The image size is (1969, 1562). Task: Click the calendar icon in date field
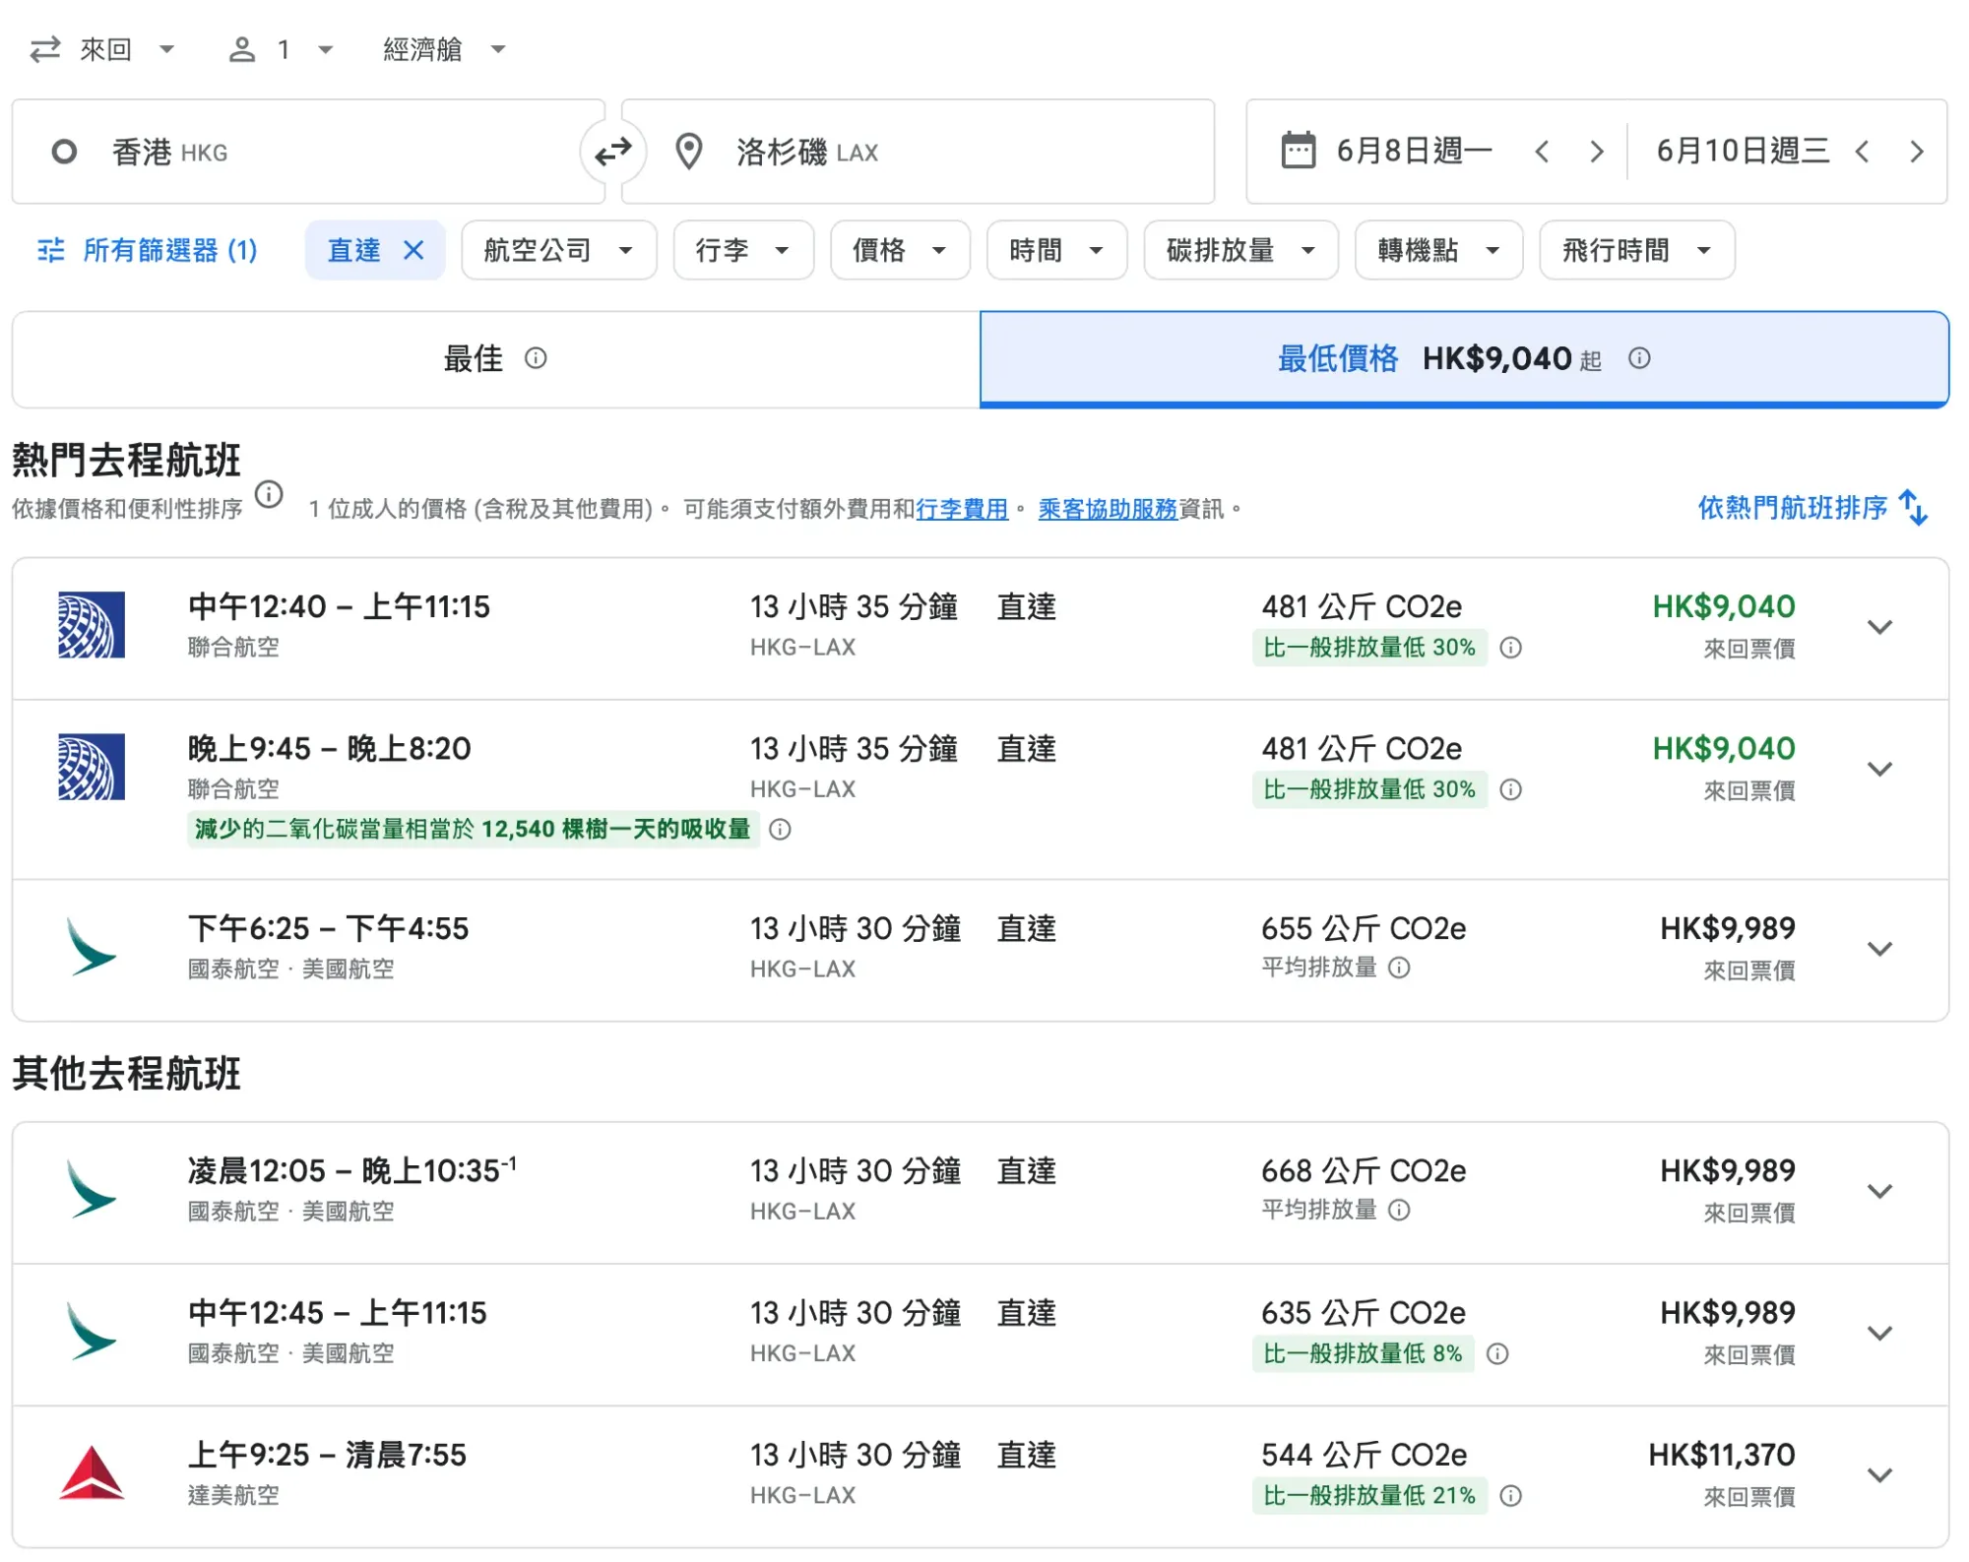(x=1298, y=151)
